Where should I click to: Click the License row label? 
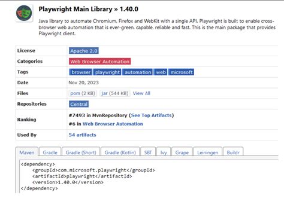click(x=26, y=51)
